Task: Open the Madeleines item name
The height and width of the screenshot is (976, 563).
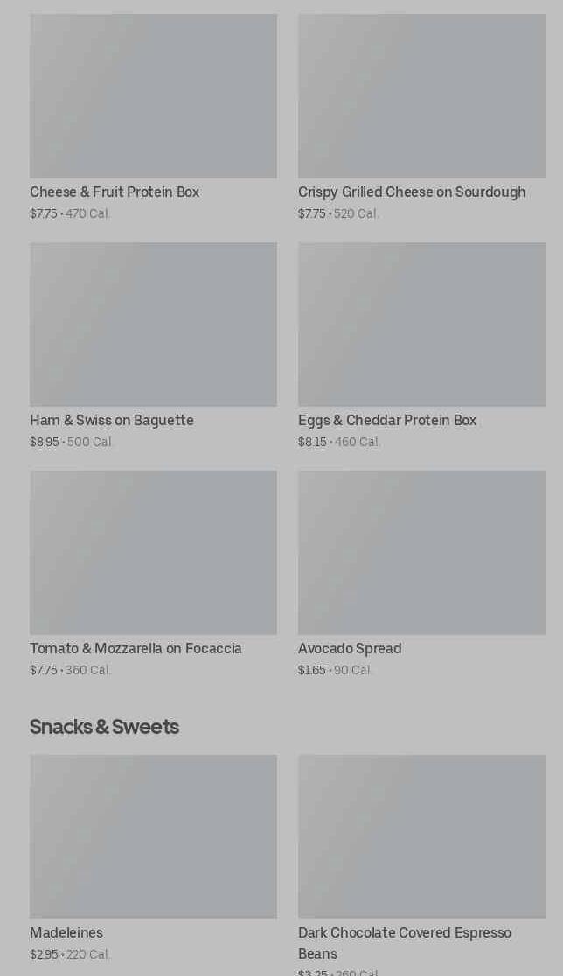Action: 66,933
